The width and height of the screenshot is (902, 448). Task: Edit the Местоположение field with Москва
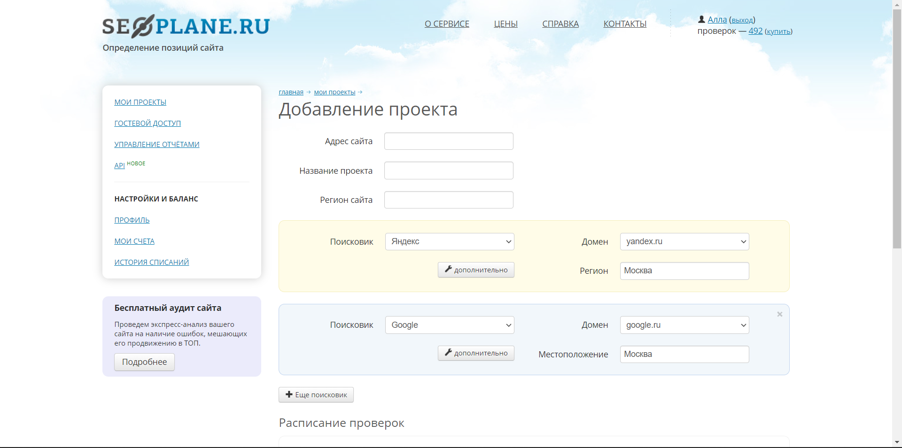click(684, 355)
